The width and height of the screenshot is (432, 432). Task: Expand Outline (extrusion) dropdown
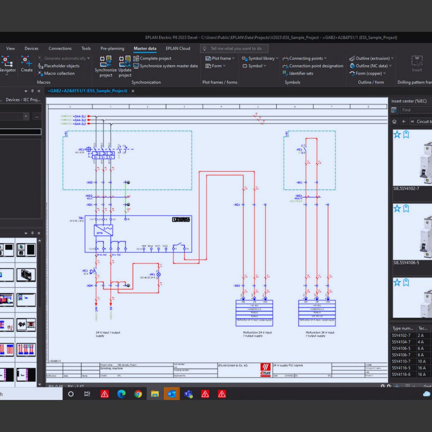click(392, 58)
